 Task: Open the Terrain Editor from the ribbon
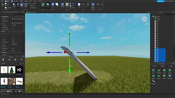pyautogui.click(x=43, y=5)
